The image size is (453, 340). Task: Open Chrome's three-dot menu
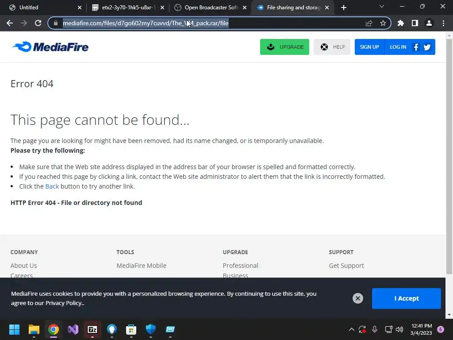pos(443,23)
